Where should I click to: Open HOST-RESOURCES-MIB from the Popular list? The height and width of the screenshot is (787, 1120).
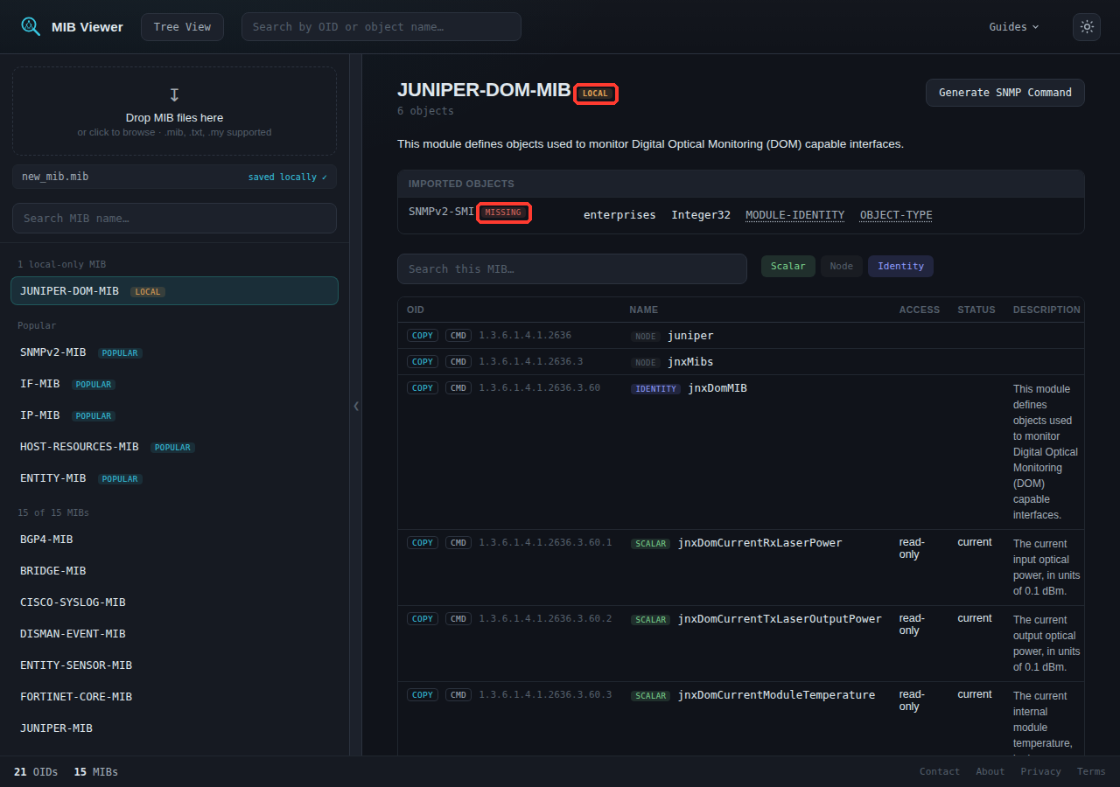174,447
